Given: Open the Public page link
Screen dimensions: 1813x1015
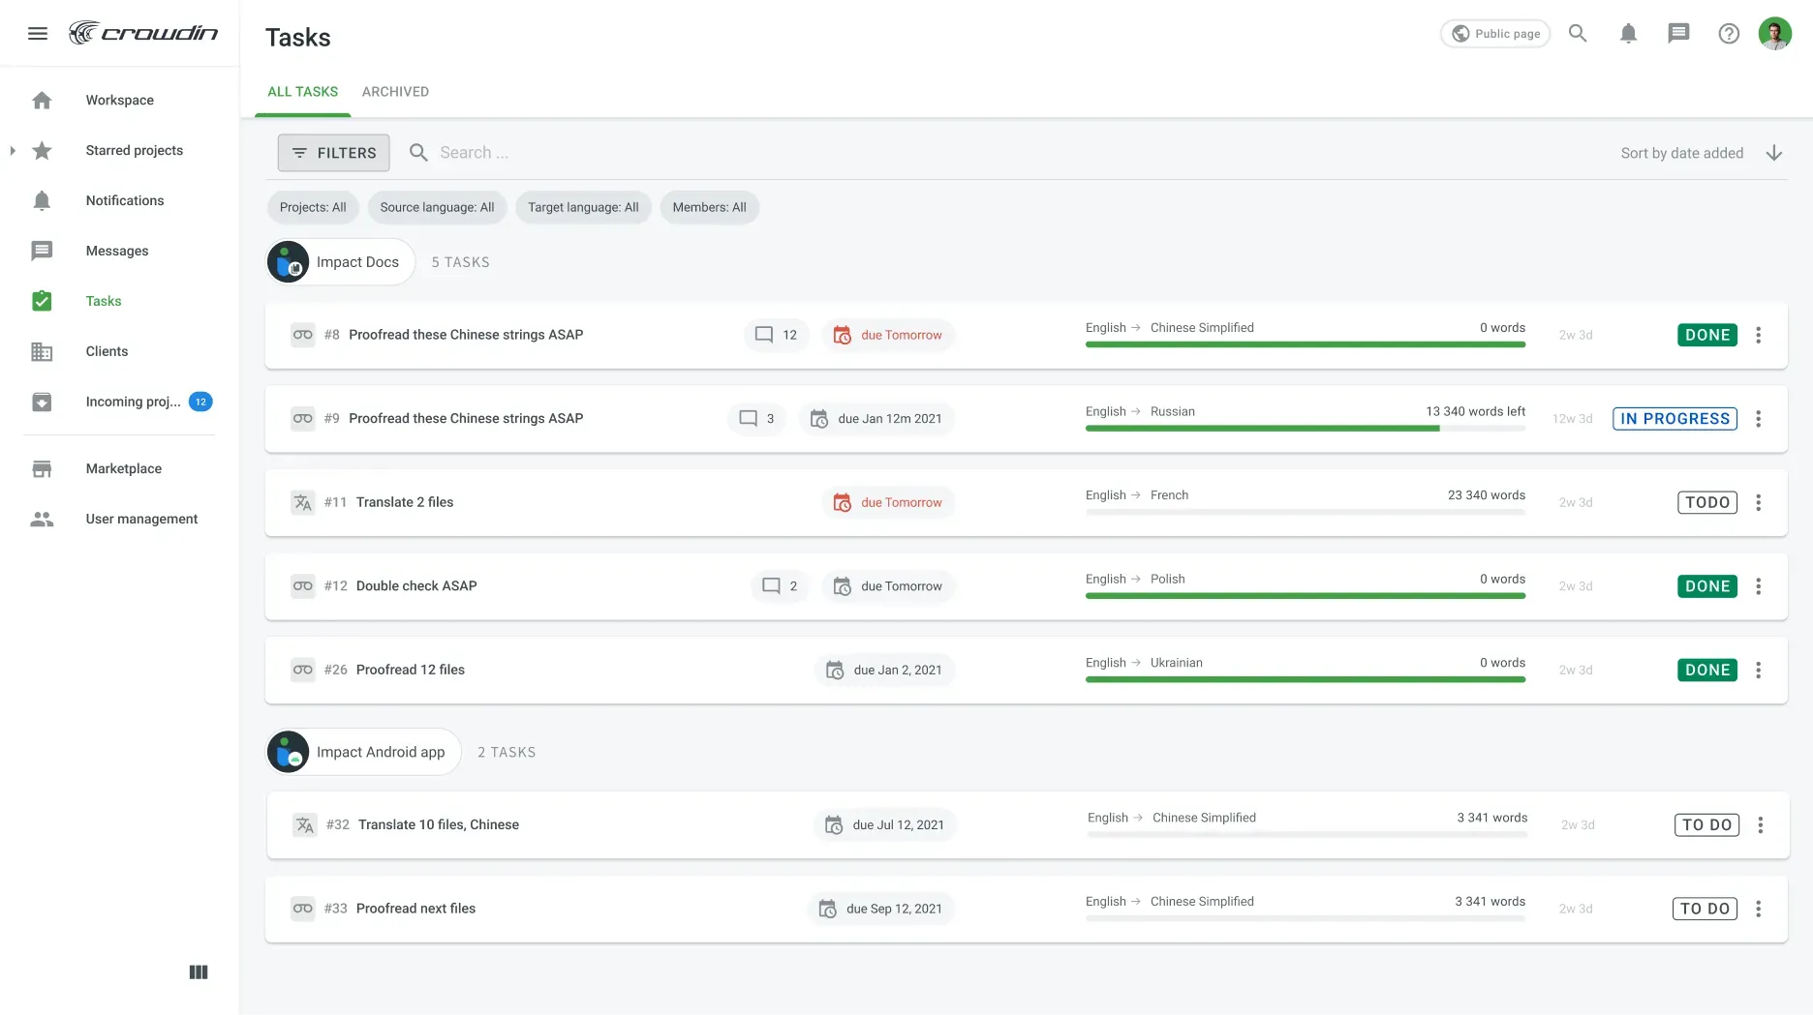Looking at the screenshot, I should point(1494,33).
